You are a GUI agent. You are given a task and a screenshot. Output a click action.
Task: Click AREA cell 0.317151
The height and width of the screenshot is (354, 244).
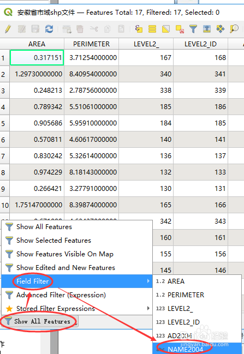[x=37, y=58]
